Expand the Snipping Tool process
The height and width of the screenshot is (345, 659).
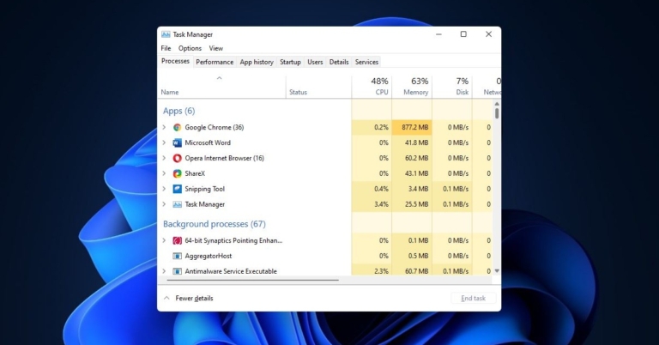click(x=165, y=189)
